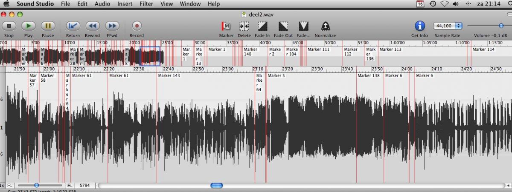This screenshot has width=512, height=192.
Task: Click the Delete tool icon
Action: coord(244,26)
